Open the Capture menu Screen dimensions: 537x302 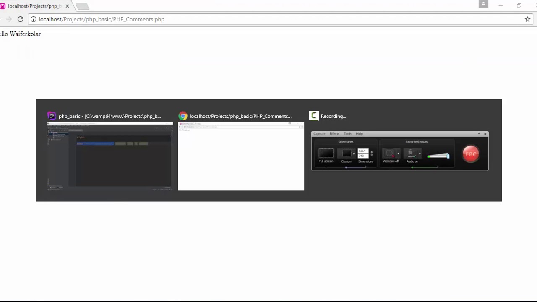pyautogui.click(x=319, y=134)
